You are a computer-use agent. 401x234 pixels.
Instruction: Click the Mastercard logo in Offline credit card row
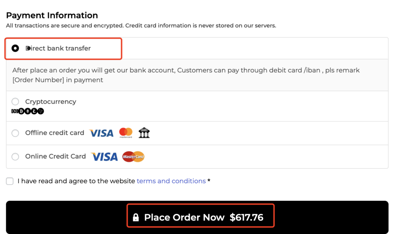pos(126,133)
